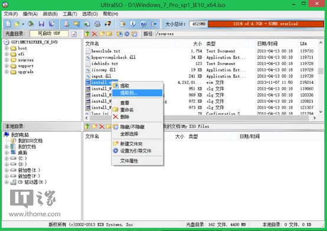
Task: Choose 全部选择 in context menu
Action: point(137,134)
